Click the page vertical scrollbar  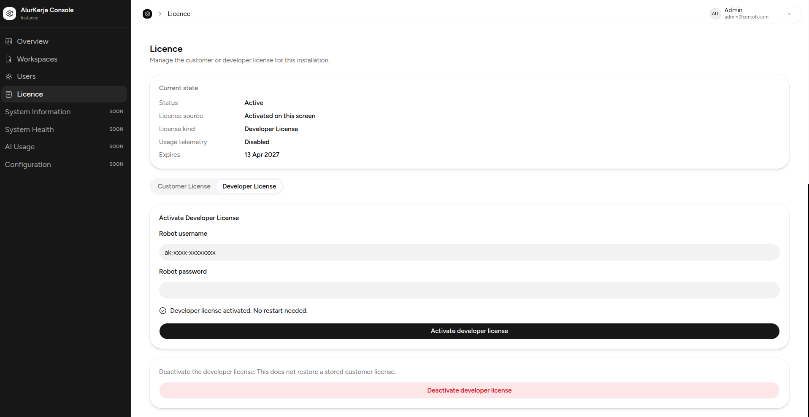pyautogui.click(x=808, y=300)
